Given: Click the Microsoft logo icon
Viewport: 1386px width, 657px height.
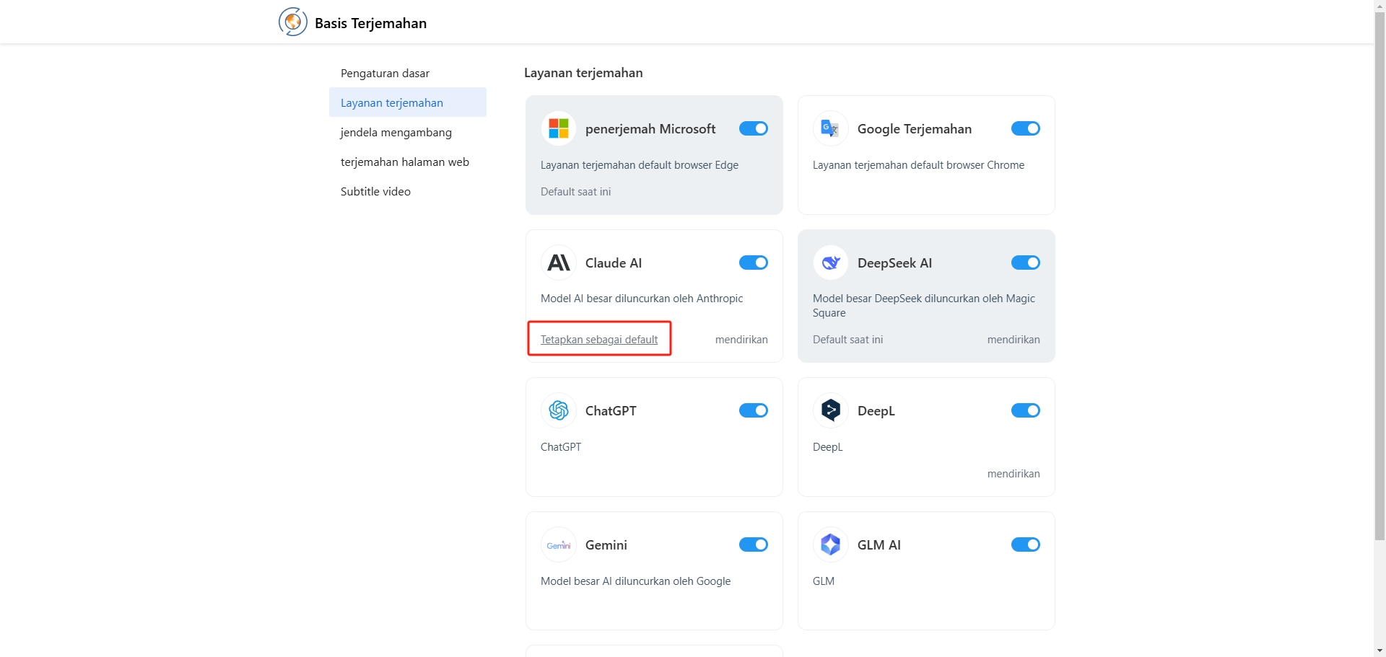Looking at the screenshot, I should coord(559,128).
